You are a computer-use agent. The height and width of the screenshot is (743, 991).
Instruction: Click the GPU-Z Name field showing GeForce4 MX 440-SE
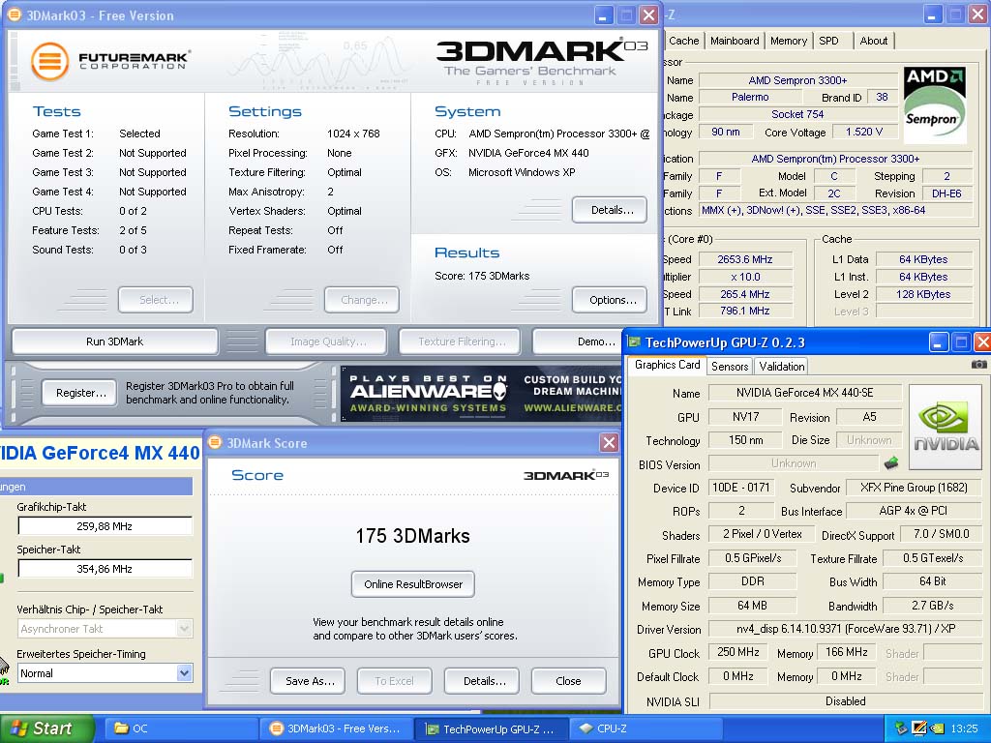(804, 393)
